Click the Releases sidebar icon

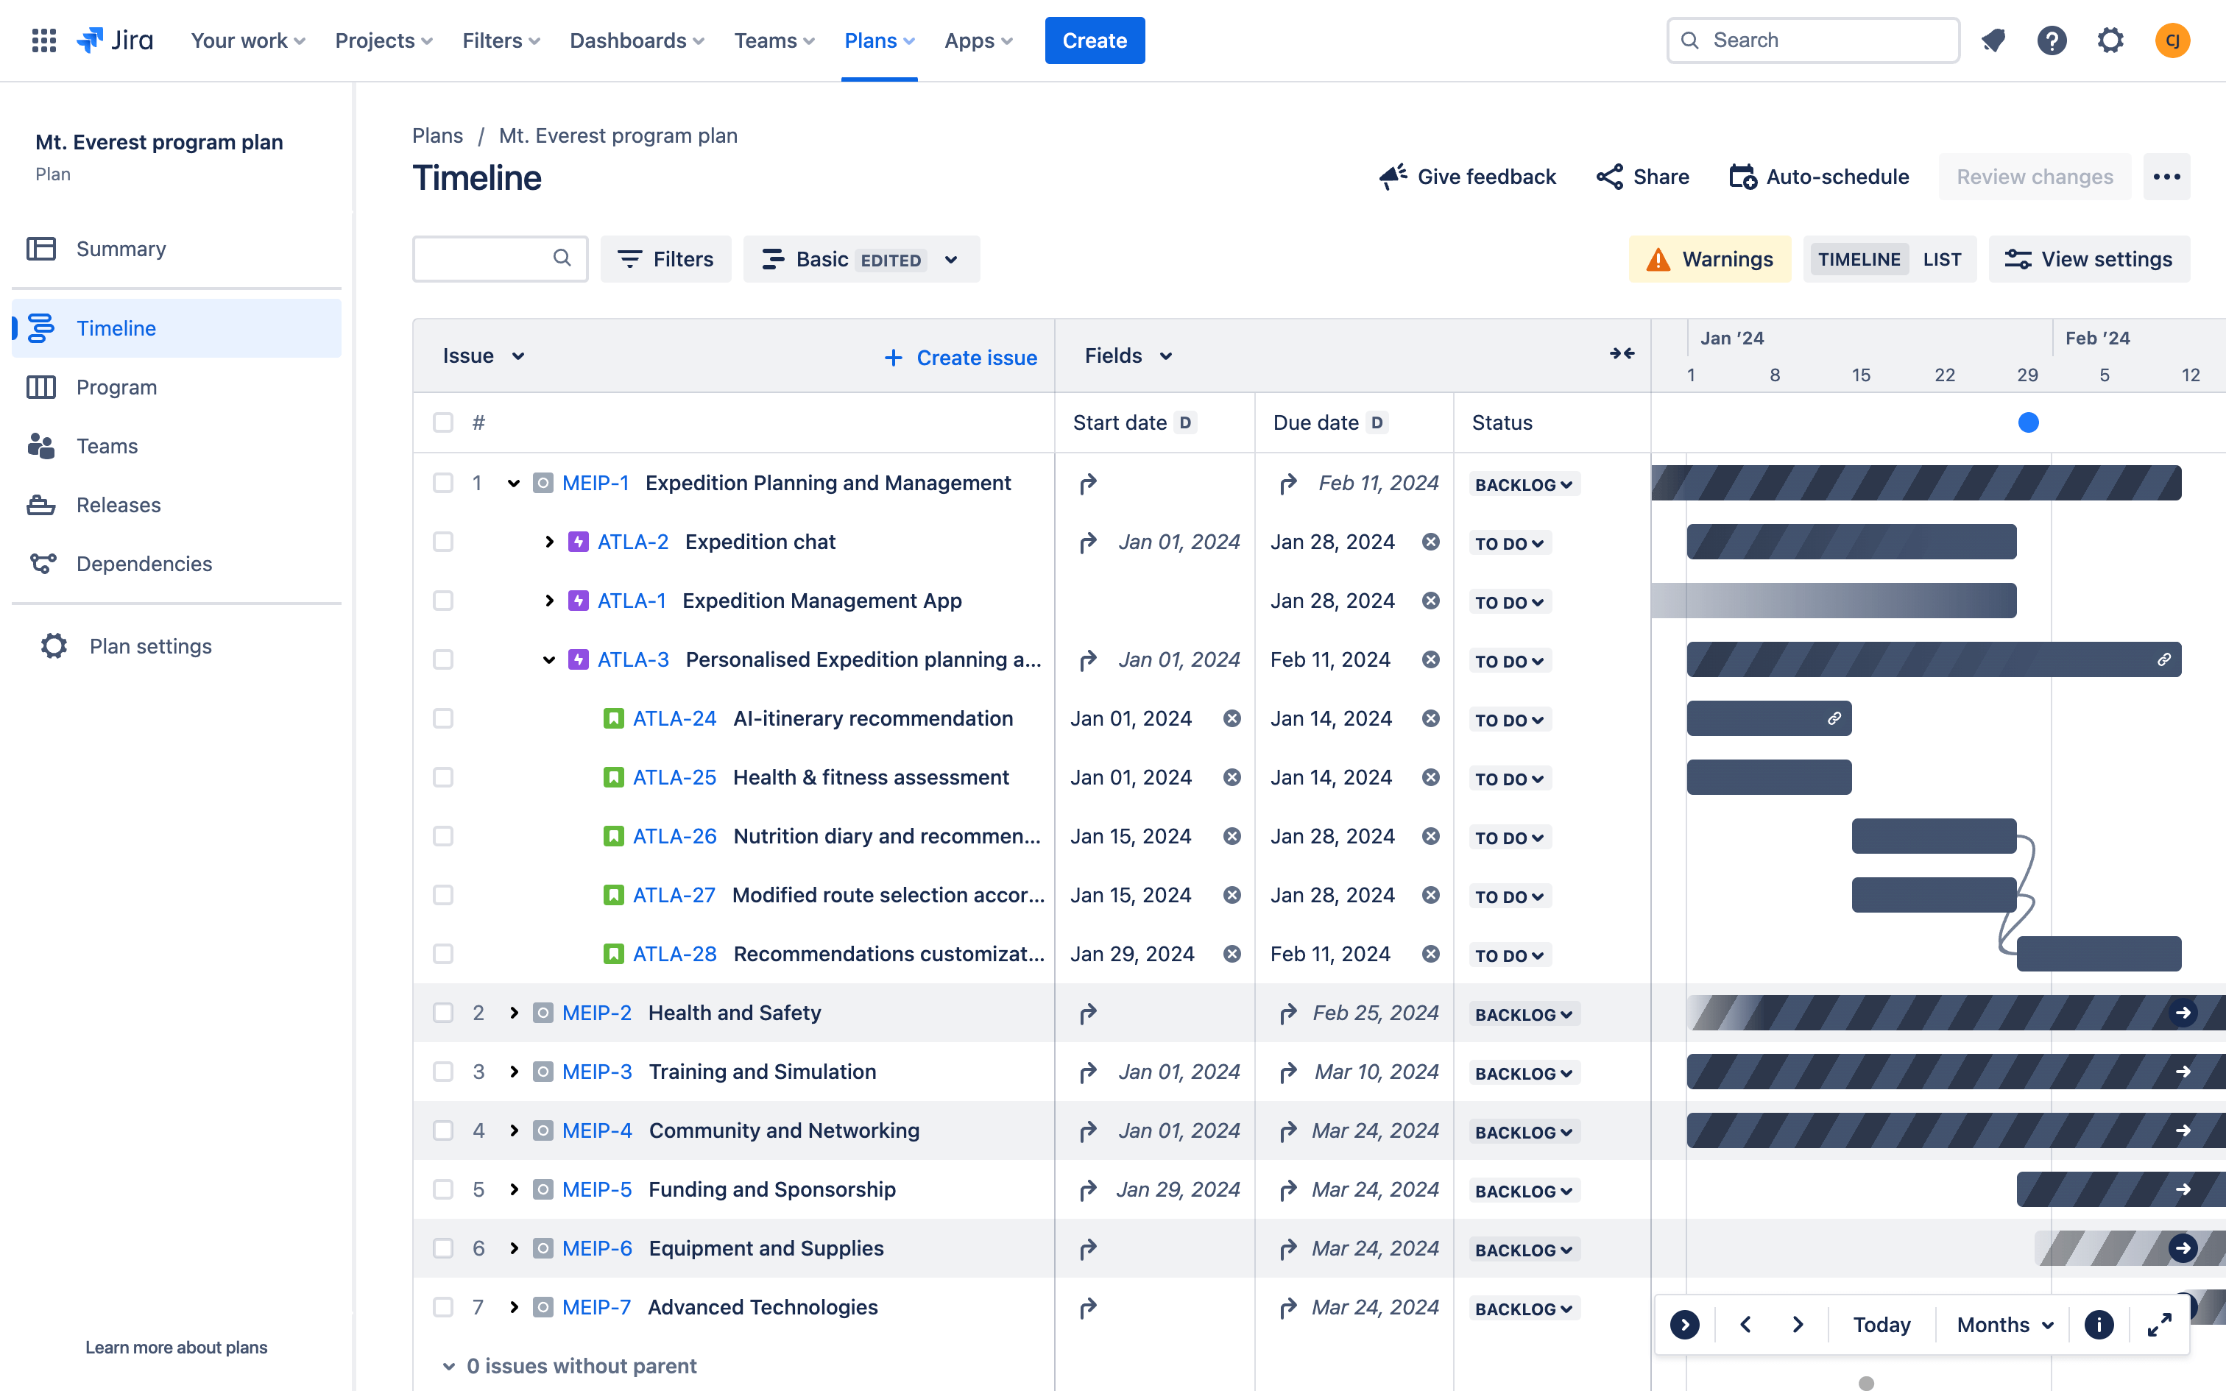pos(42,503)
